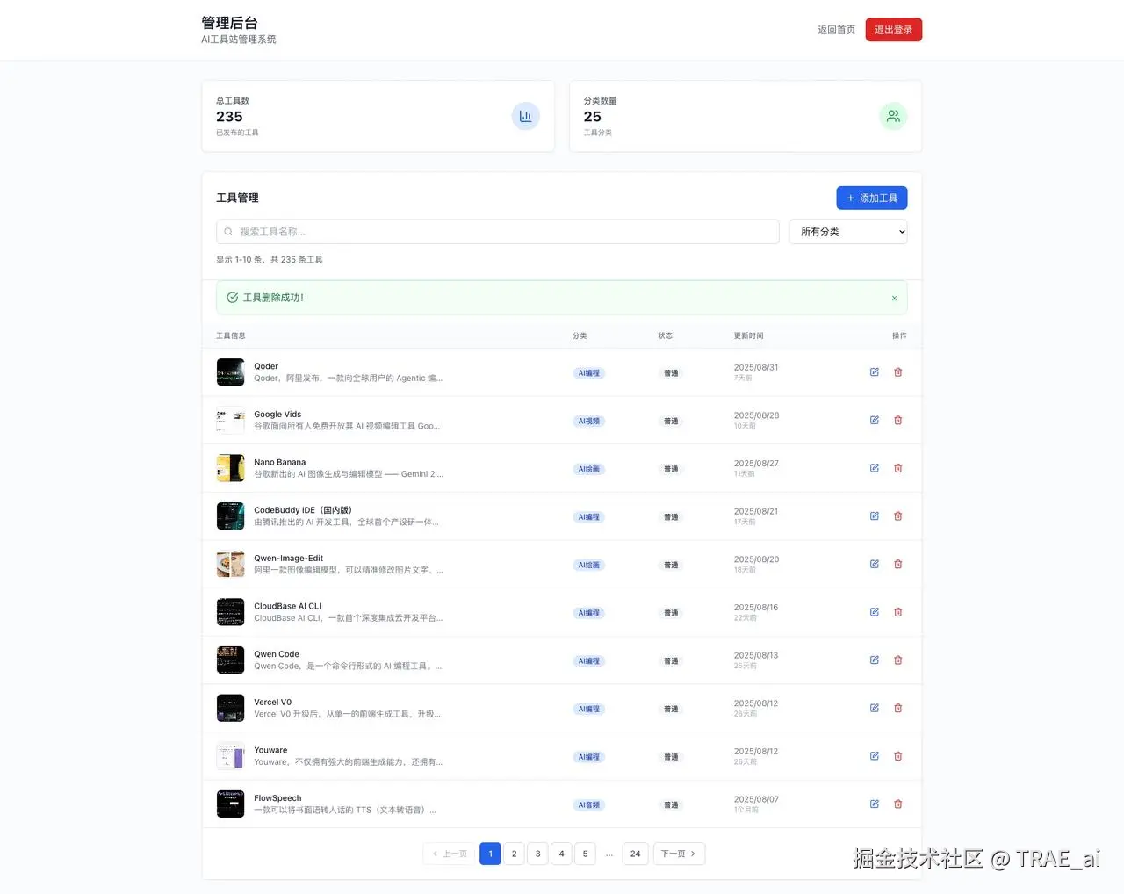Click the 工具管理 section heading
This screenshot has height=894, width=1124.
point(237,198)
